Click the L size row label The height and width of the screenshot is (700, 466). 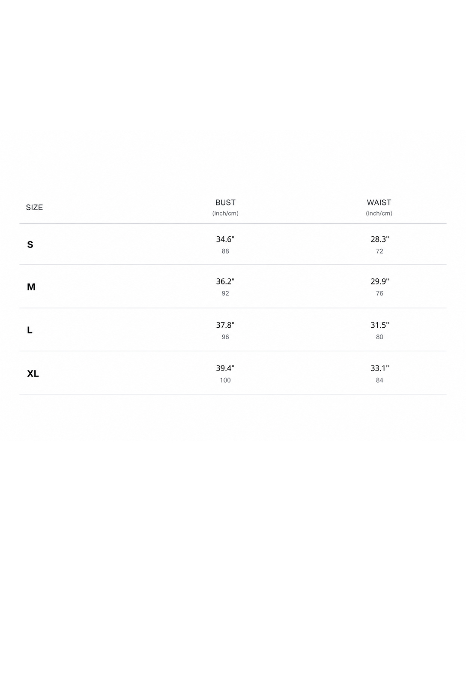[30, 330]
